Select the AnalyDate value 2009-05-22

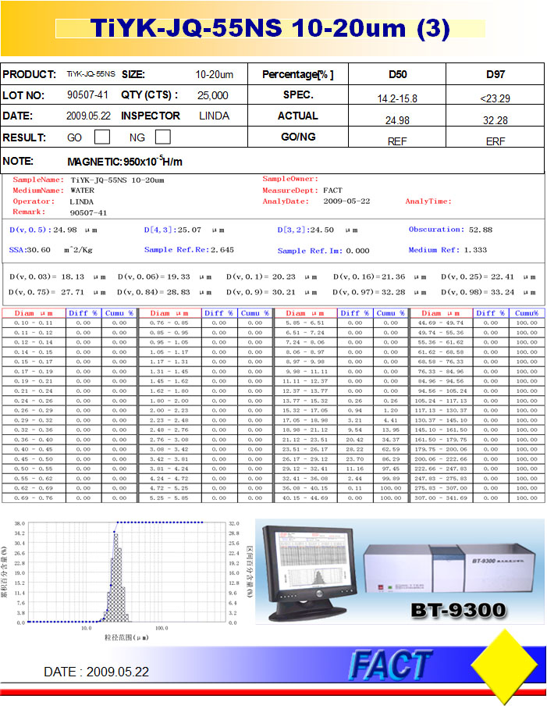point(346,201)
